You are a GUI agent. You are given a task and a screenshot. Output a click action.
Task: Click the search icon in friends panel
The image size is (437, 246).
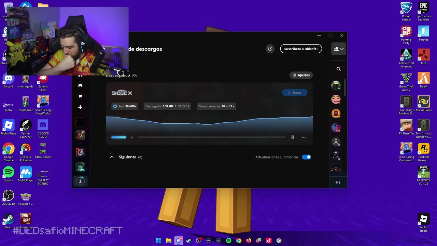point(338,69)
